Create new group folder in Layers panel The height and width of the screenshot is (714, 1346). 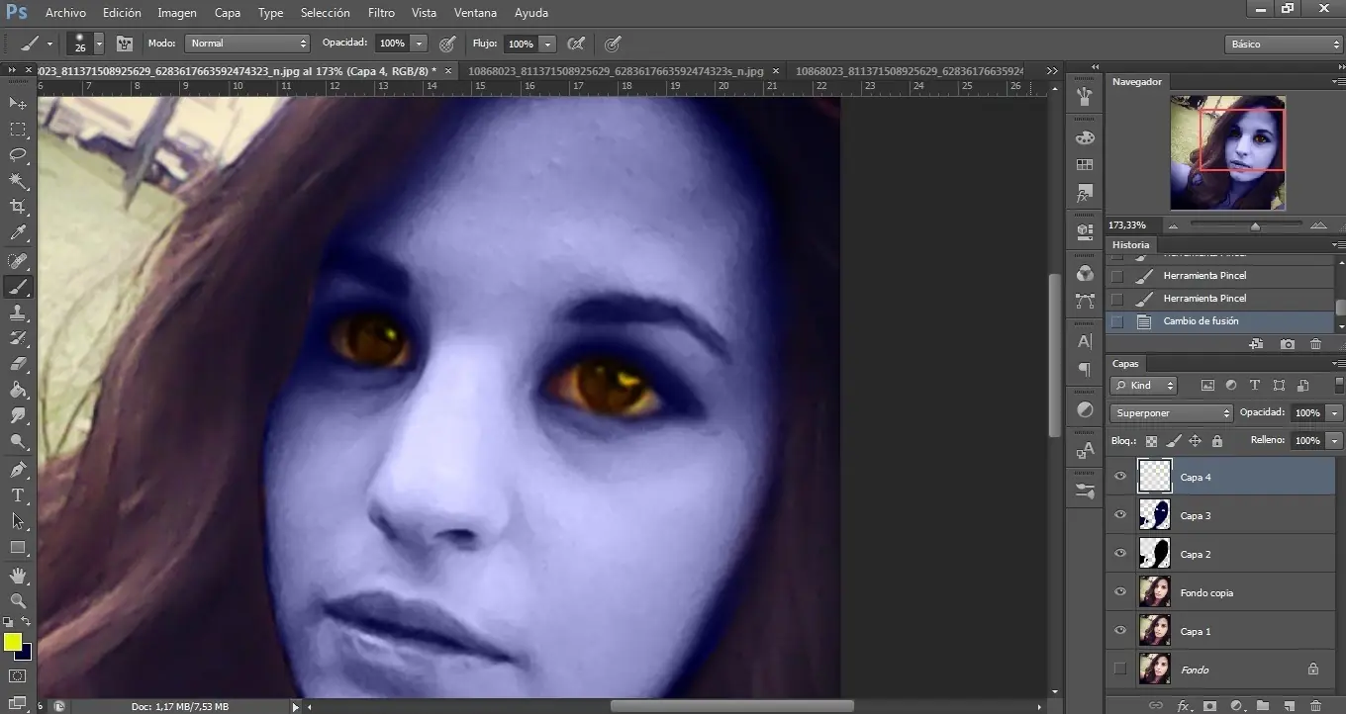[x=1262, y=705]
